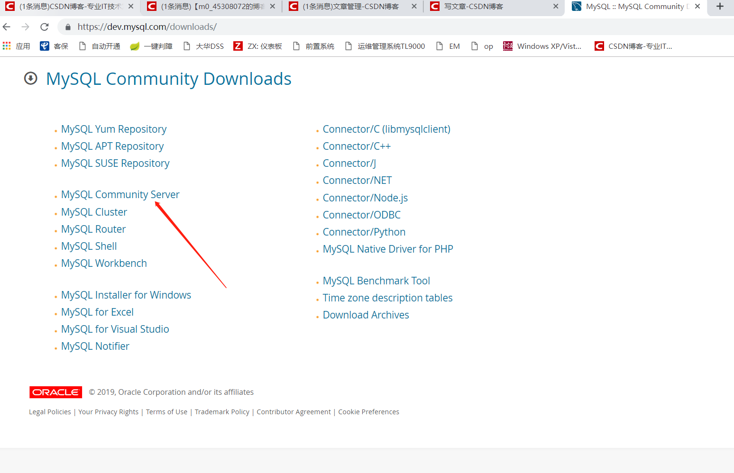Open the op bookmark

482,46
